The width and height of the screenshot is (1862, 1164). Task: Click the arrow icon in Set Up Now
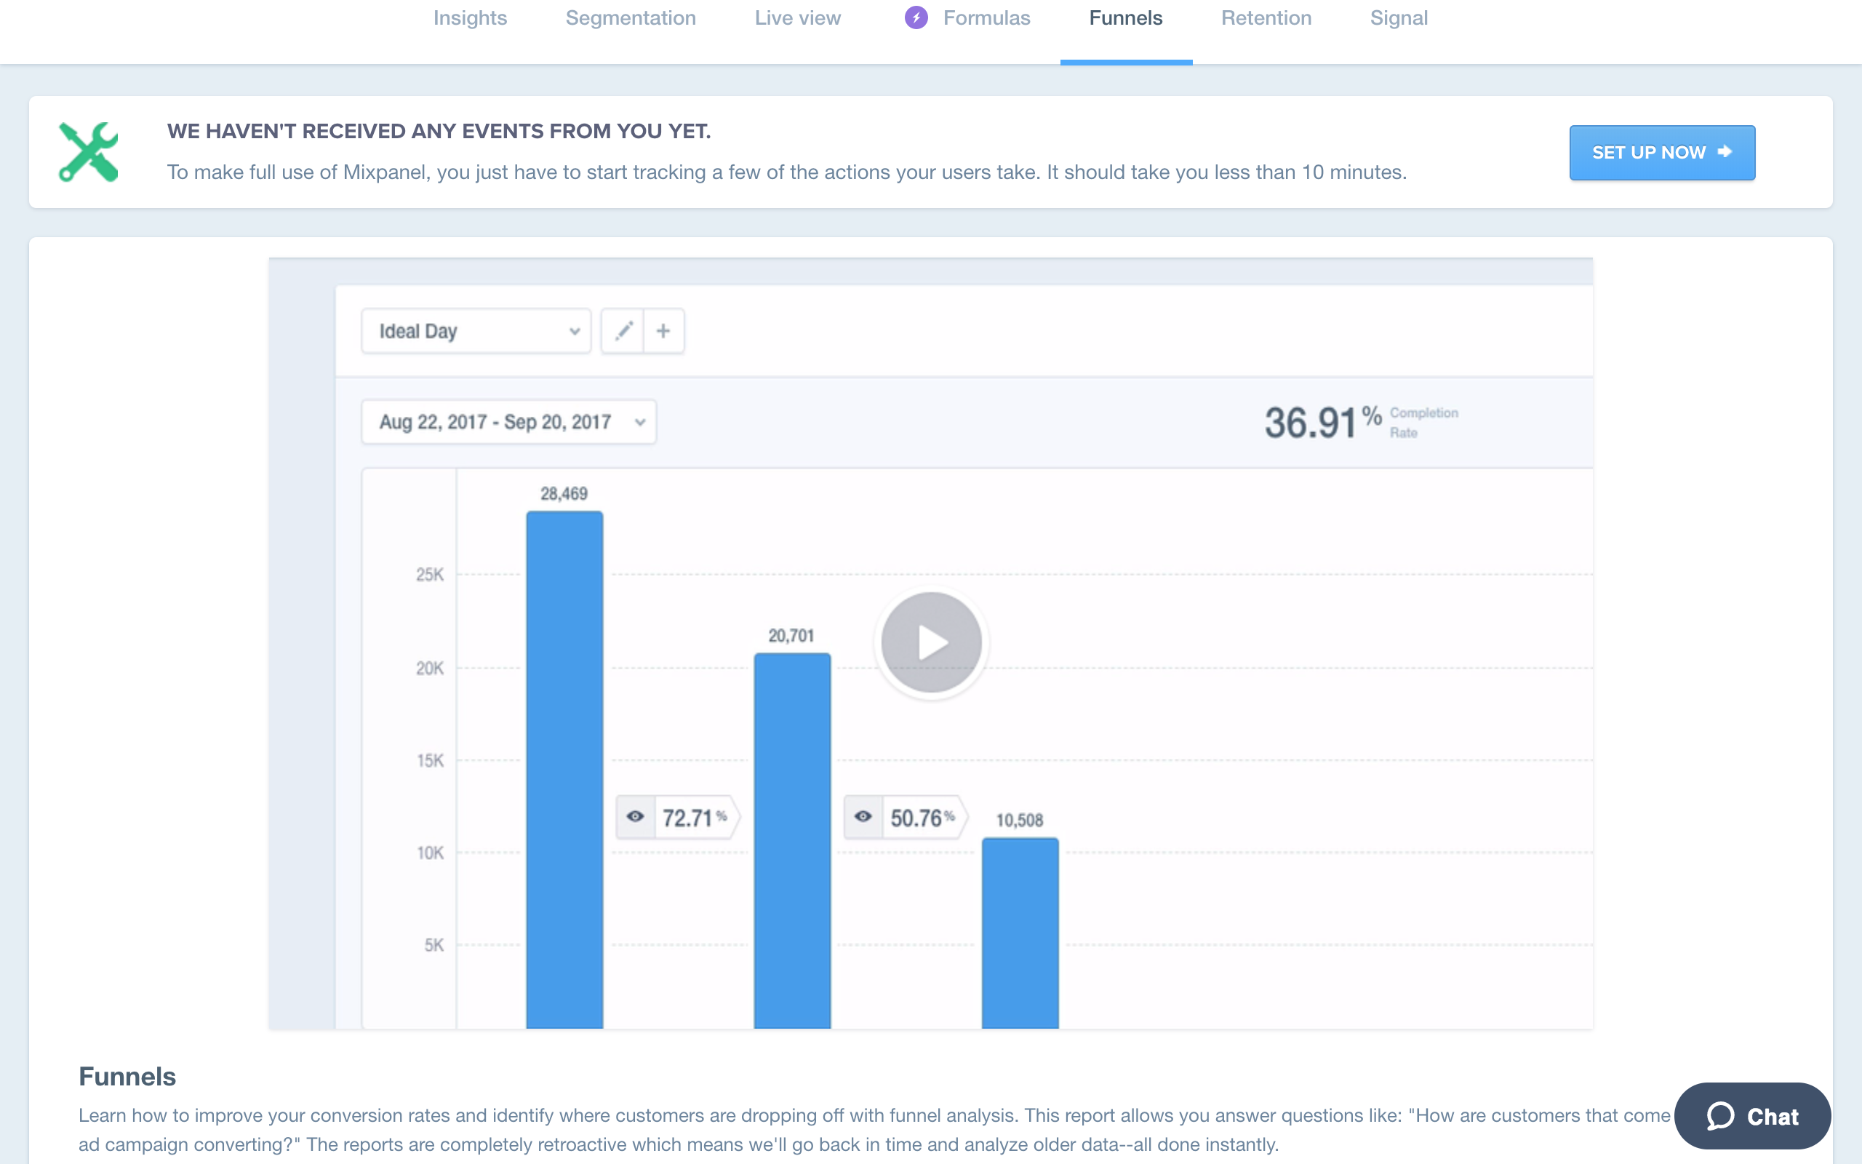click(1725, 151)
